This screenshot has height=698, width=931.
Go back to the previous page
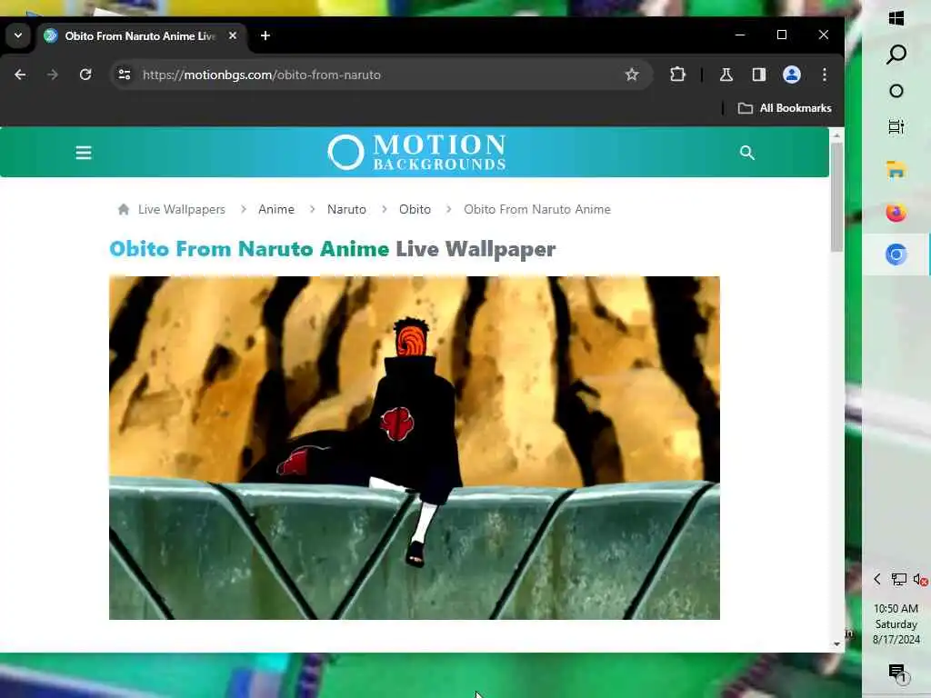20,75
